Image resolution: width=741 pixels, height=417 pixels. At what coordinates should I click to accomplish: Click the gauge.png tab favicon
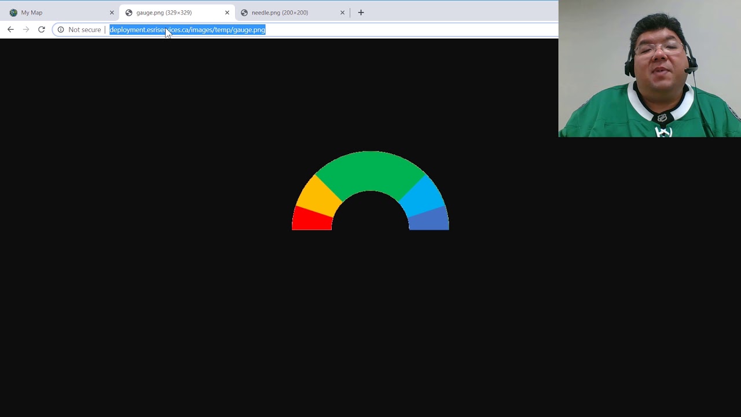point(129,12)
